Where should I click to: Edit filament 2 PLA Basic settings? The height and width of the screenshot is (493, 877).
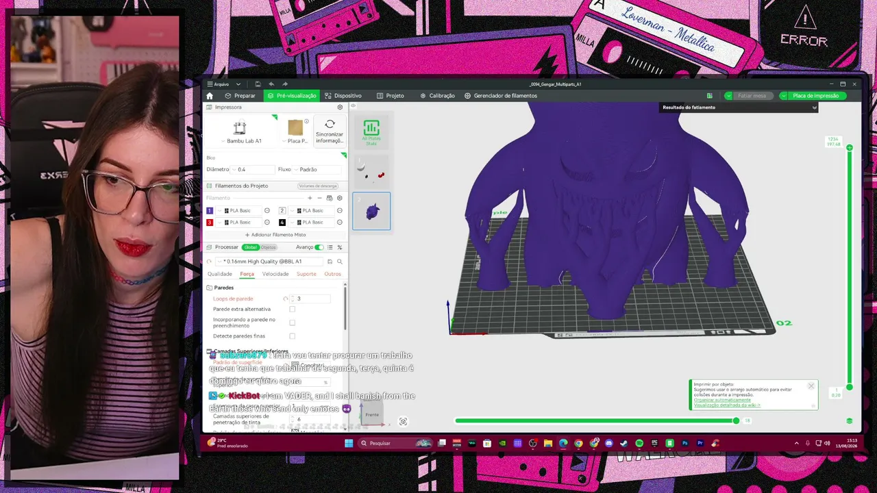[339, 211]
